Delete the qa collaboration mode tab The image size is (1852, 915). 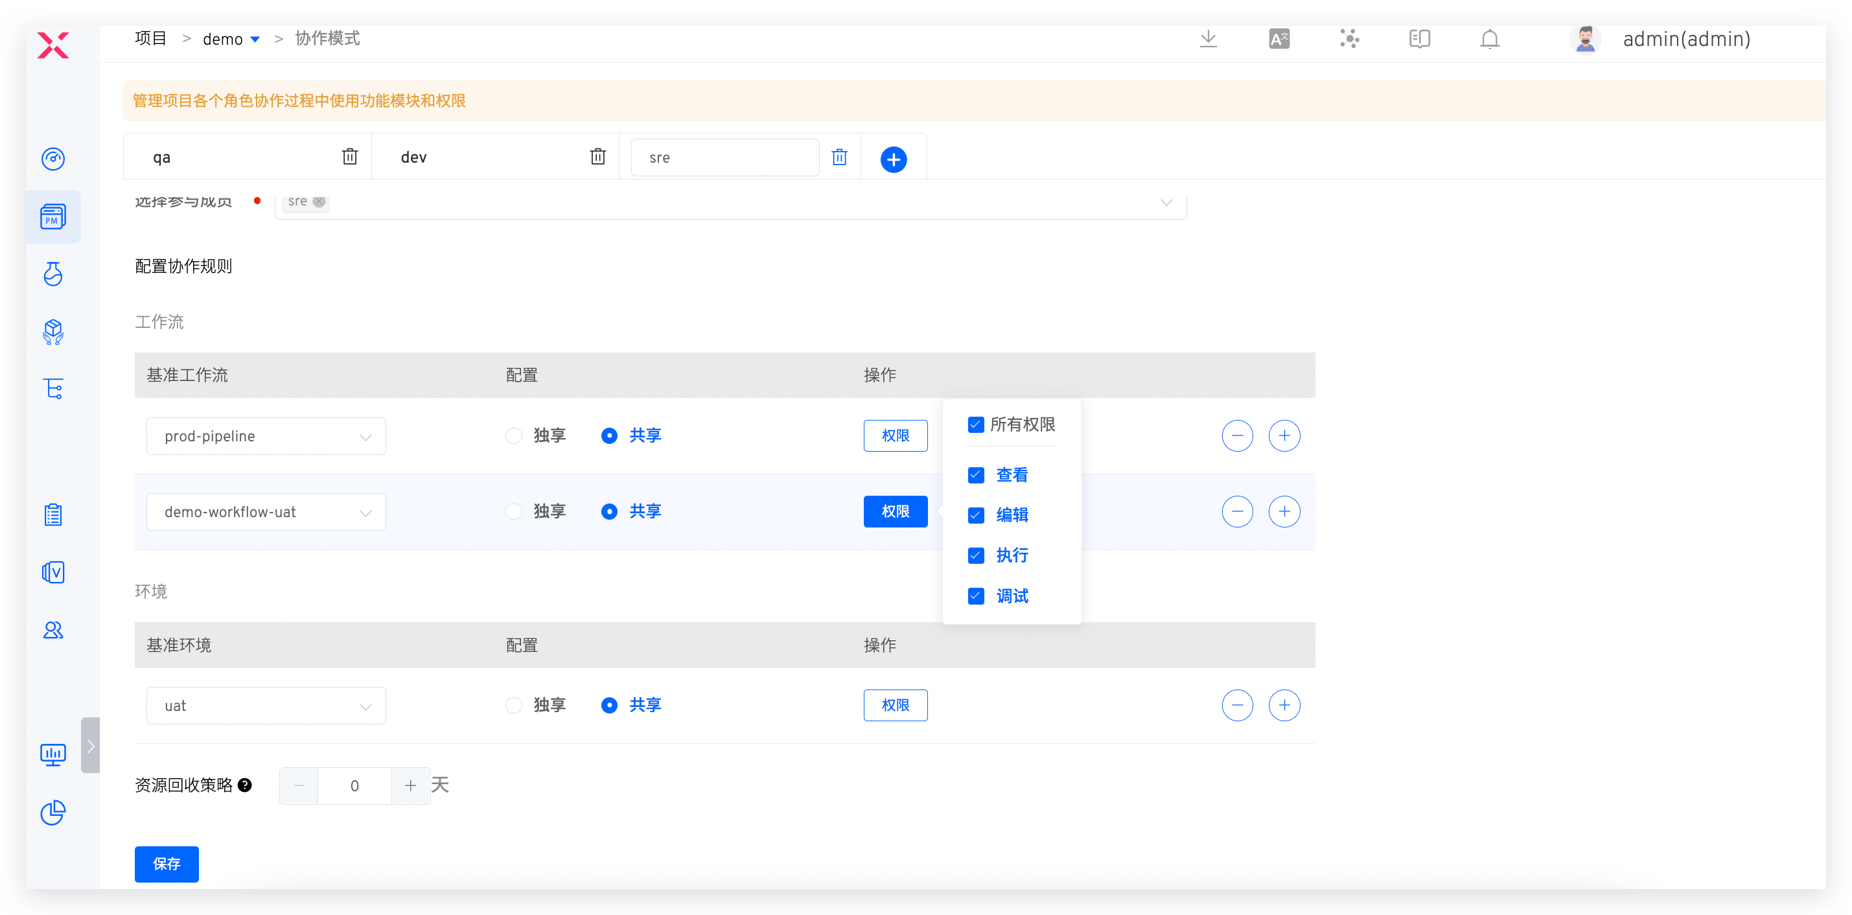[x=349, y=157]
